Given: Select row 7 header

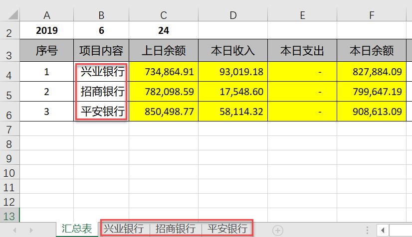Looking at the screenshot, I should (x=9, y=129).
